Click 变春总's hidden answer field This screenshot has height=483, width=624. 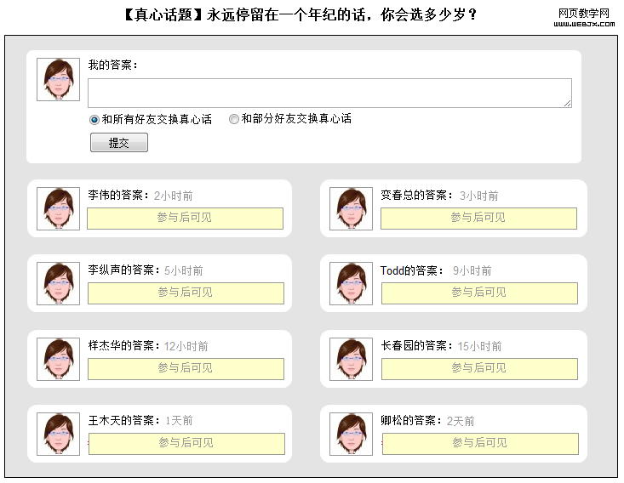pyautogui.click(x=478, y=219)
